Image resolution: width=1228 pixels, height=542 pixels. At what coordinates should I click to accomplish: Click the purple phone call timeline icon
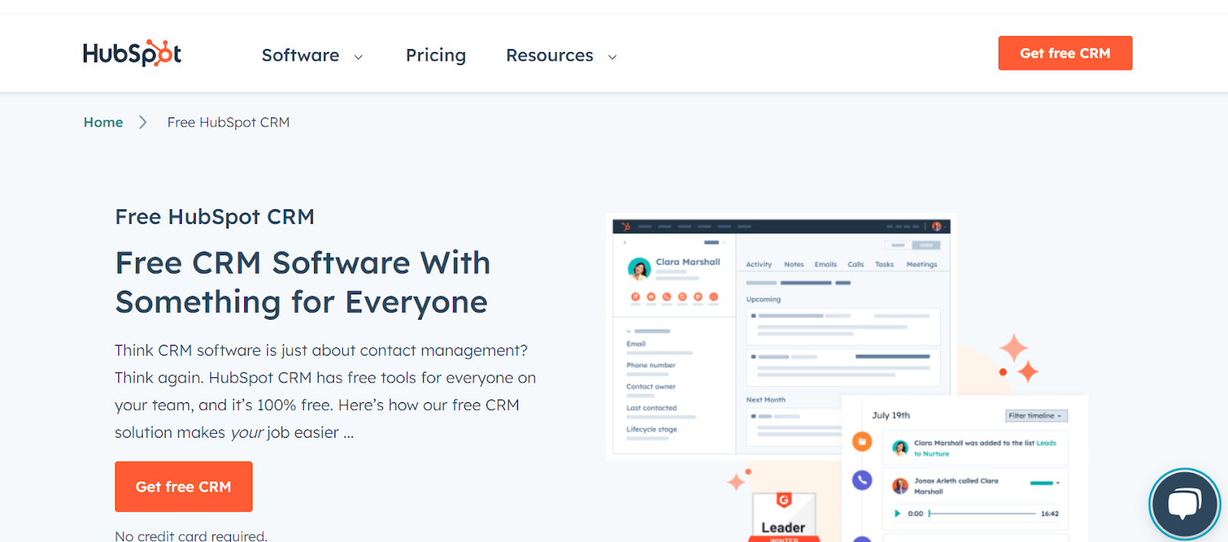pos(862,480)
